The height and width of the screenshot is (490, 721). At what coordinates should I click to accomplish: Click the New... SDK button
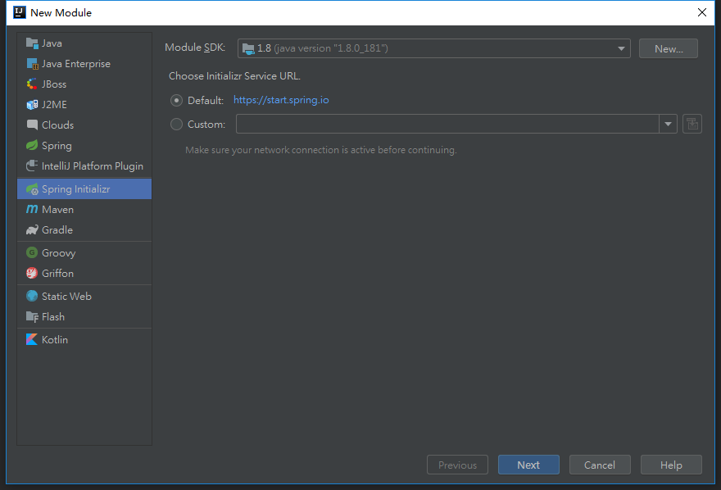[668, 48]
